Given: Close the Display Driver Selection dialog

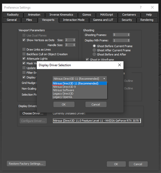Looking at the screenshot, I should coord(120,65).
